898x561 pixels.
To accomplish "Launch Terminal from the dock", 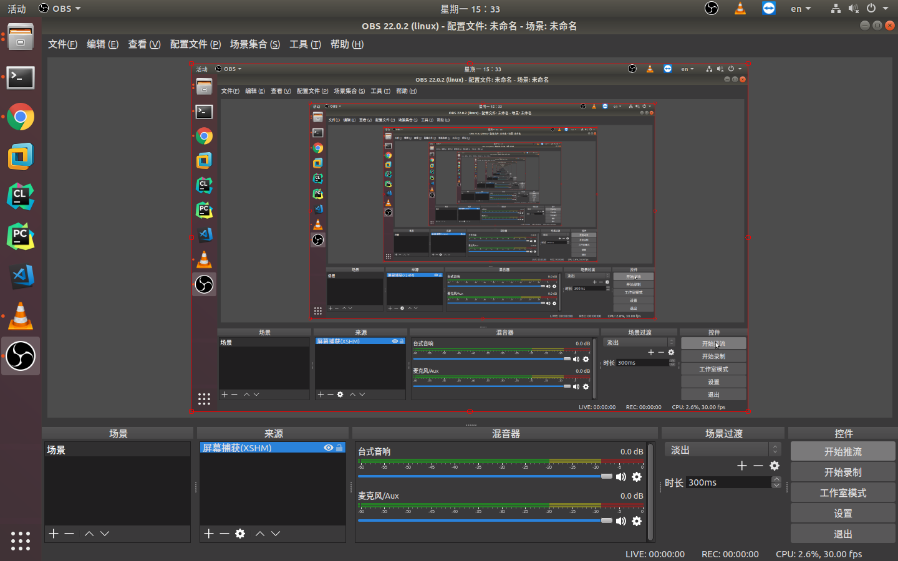I will (21, 78).
